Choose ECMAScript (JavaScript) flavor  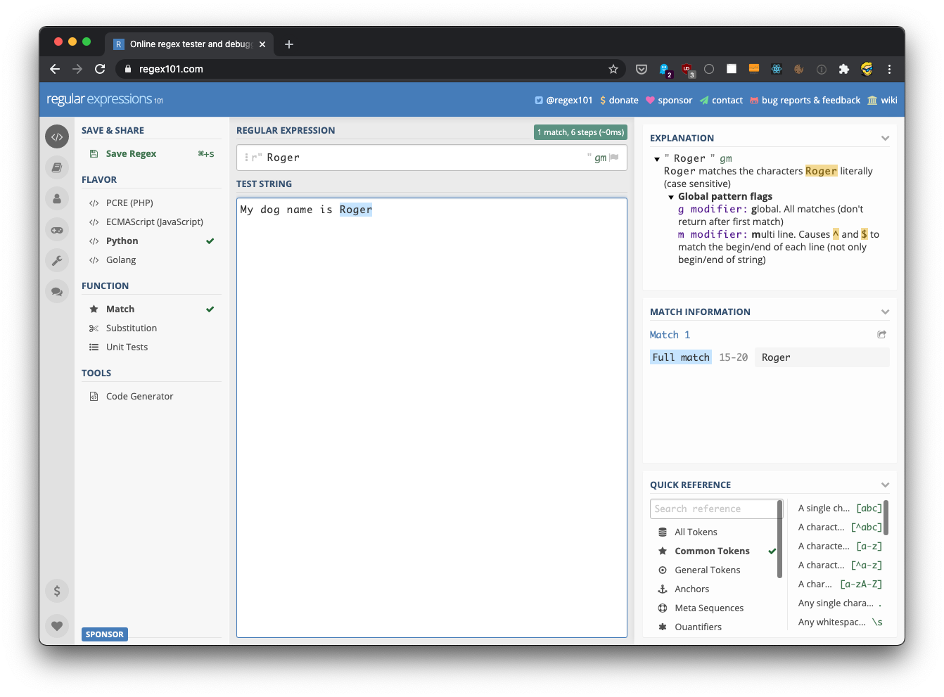pyautogui.click(x=154, y=222)
